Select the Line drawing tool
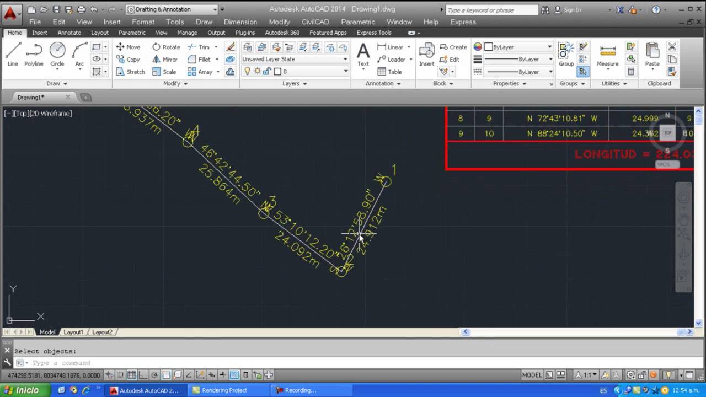706x397 pixels. pos(13,55)
